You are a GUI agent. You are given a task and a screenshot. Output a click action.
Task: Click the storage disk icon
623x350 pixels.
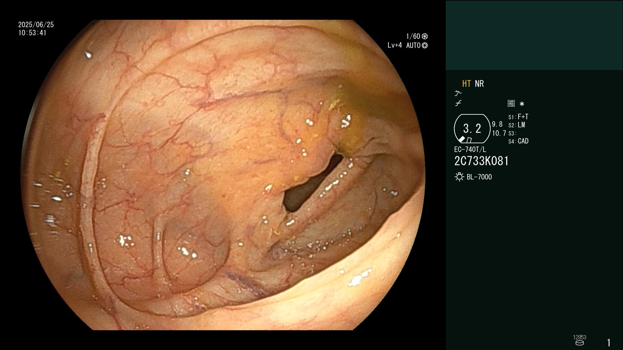580,343
